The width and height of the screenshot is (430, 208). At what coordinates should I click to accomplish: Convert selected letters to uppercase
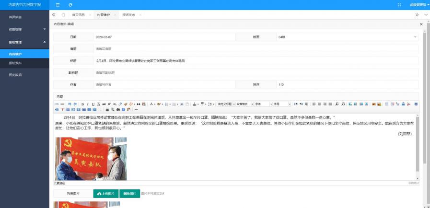[337, 104]
